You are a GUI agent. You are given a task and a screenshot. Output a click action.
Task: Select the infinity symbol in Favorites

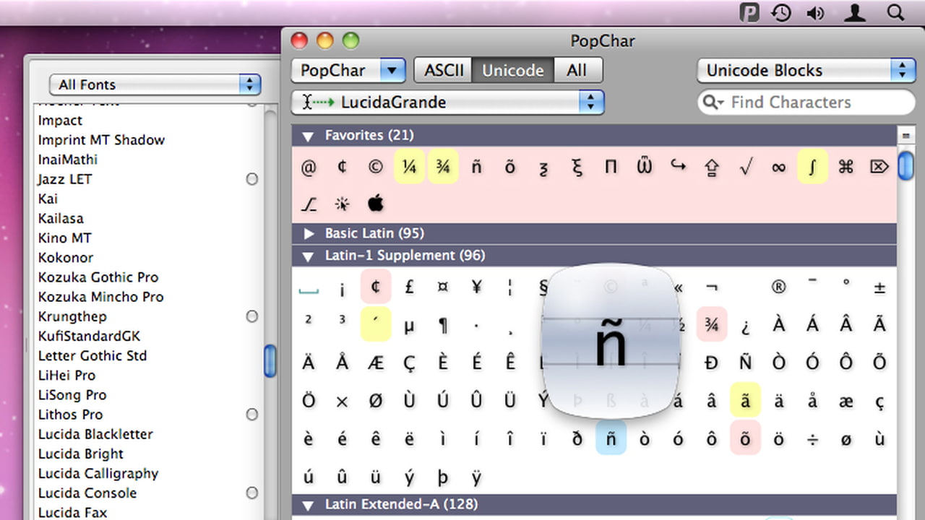click(778, 168)
